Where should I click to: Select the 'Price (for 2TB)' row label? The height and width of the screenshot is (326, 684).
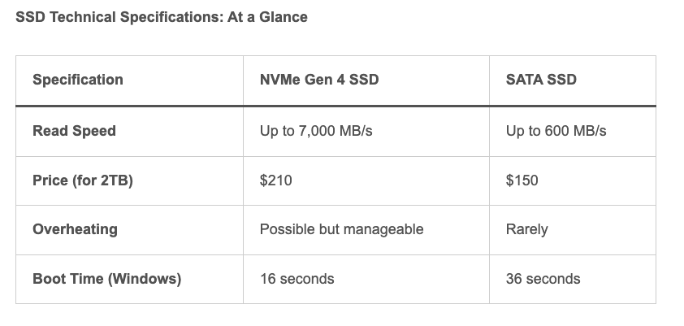point(83,180)
